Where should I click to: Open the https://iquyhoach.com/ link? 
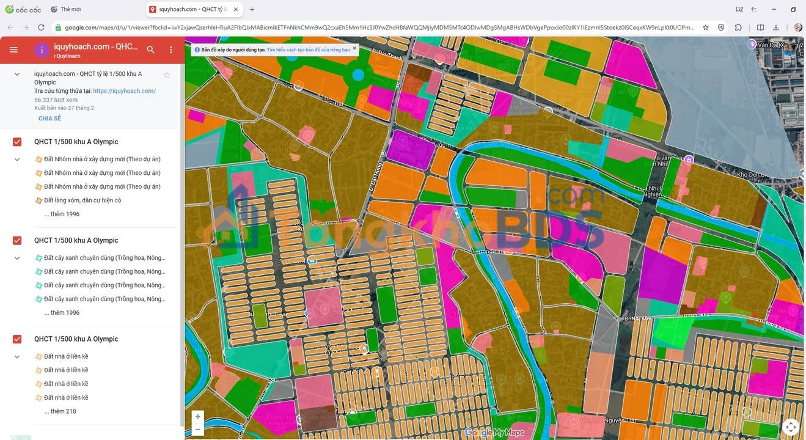(124, 91)
